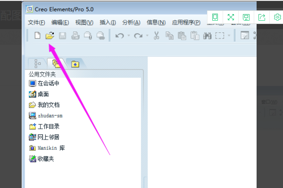Click the green mobile view icon
The height and width of the screenshot is (188, 283).
[x=215, y=17]
